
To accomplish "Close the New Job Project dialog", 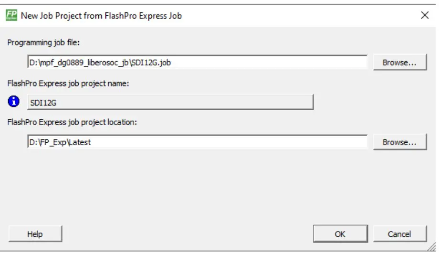I will coord(424,15).
